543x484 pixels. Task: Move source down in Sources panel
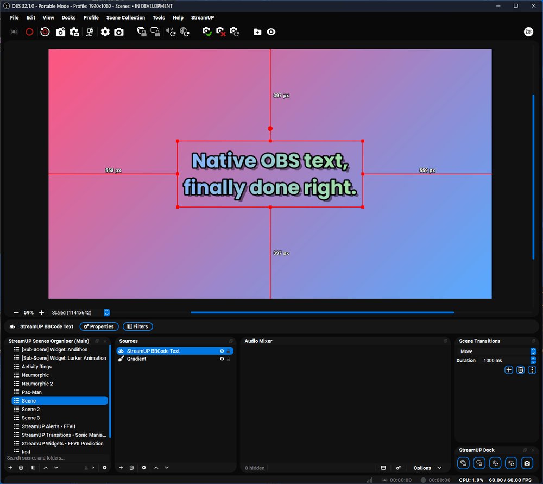point(167,467)
